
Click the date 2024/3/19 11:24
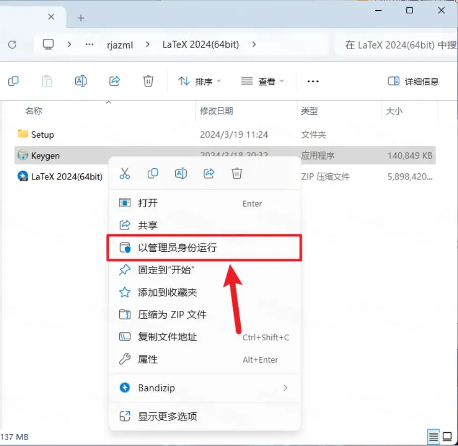[234, 135]
